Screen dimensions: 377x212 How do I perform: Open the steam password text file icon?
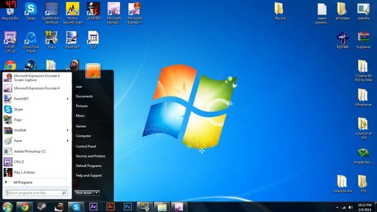(x=322, y=14)
